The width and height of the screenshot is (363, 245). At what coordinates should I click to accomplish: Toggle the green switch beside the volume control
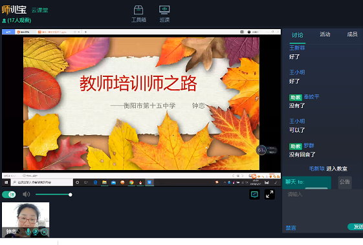click(9, 195)
